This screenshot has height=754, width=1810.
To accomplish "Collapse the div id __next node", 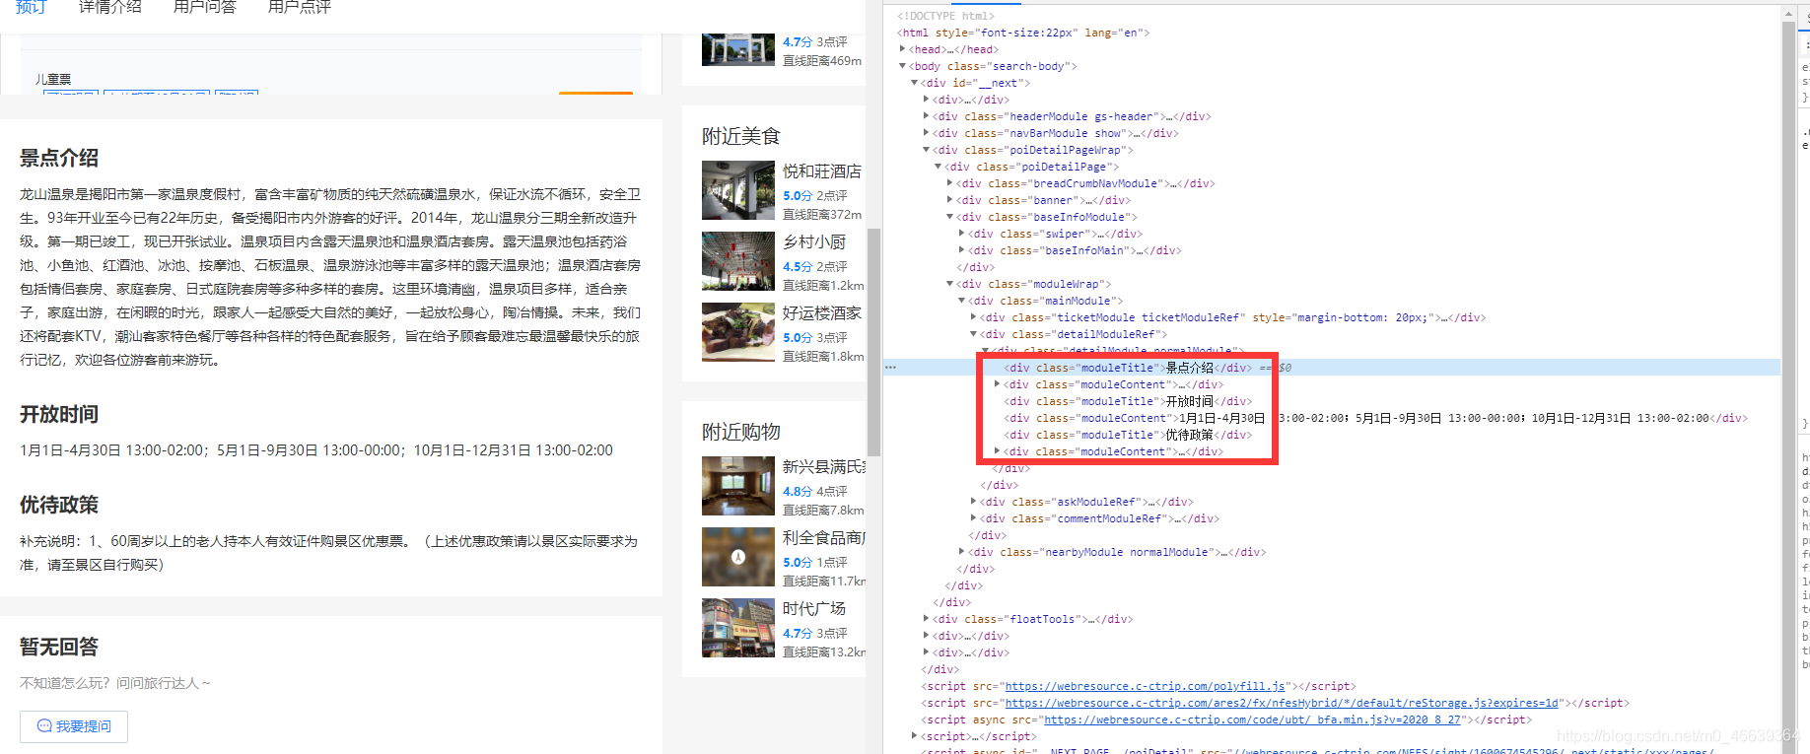I will pyautogui.click(x=914, y=83).
